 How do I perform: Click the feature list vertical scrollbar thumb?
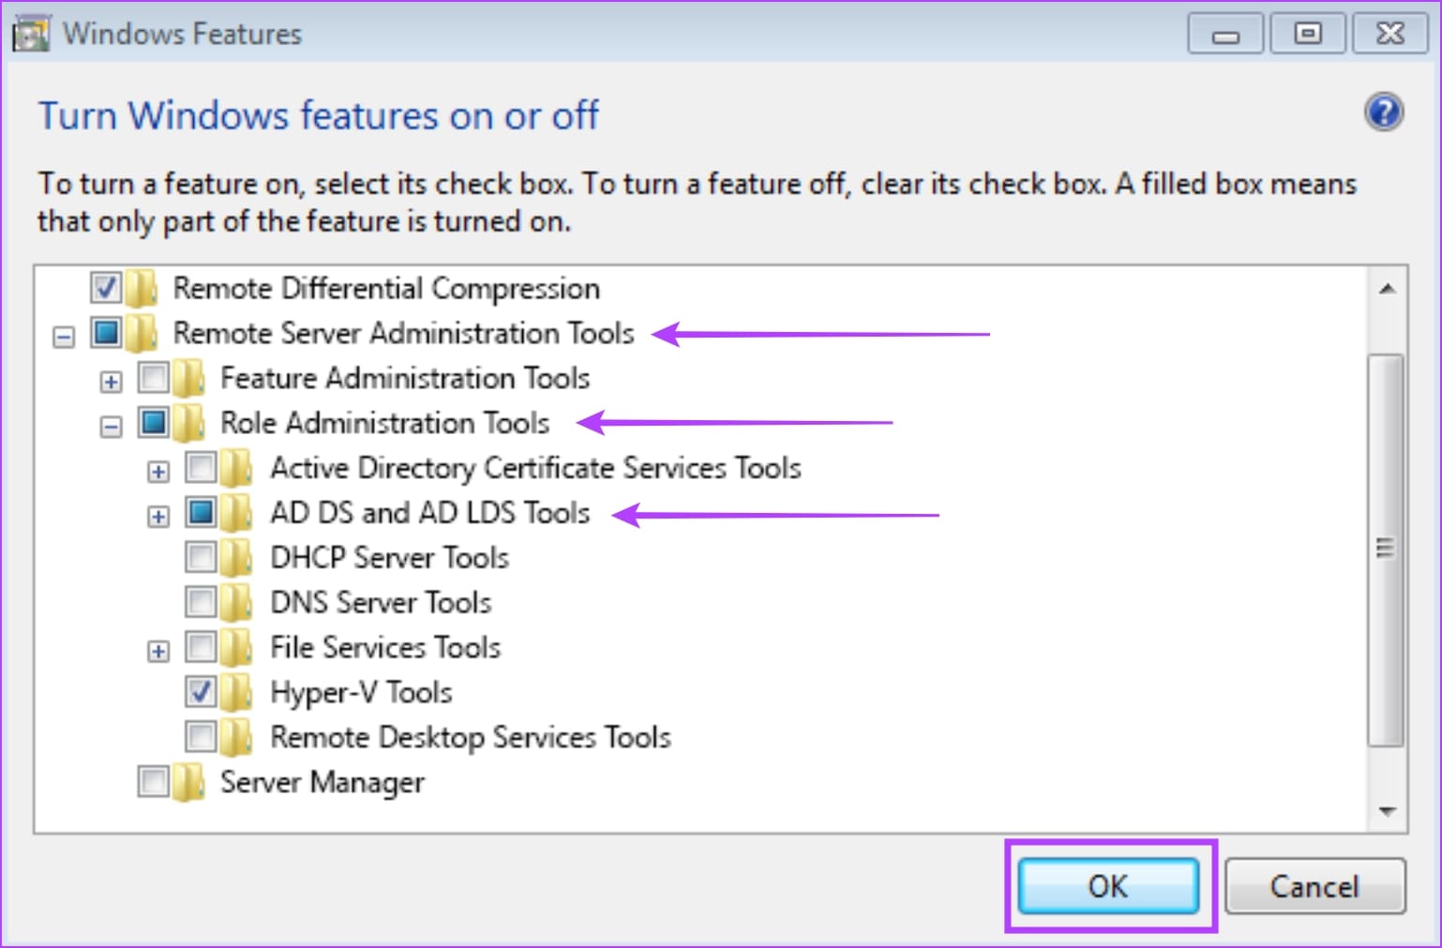click(x=1386, y=549)
